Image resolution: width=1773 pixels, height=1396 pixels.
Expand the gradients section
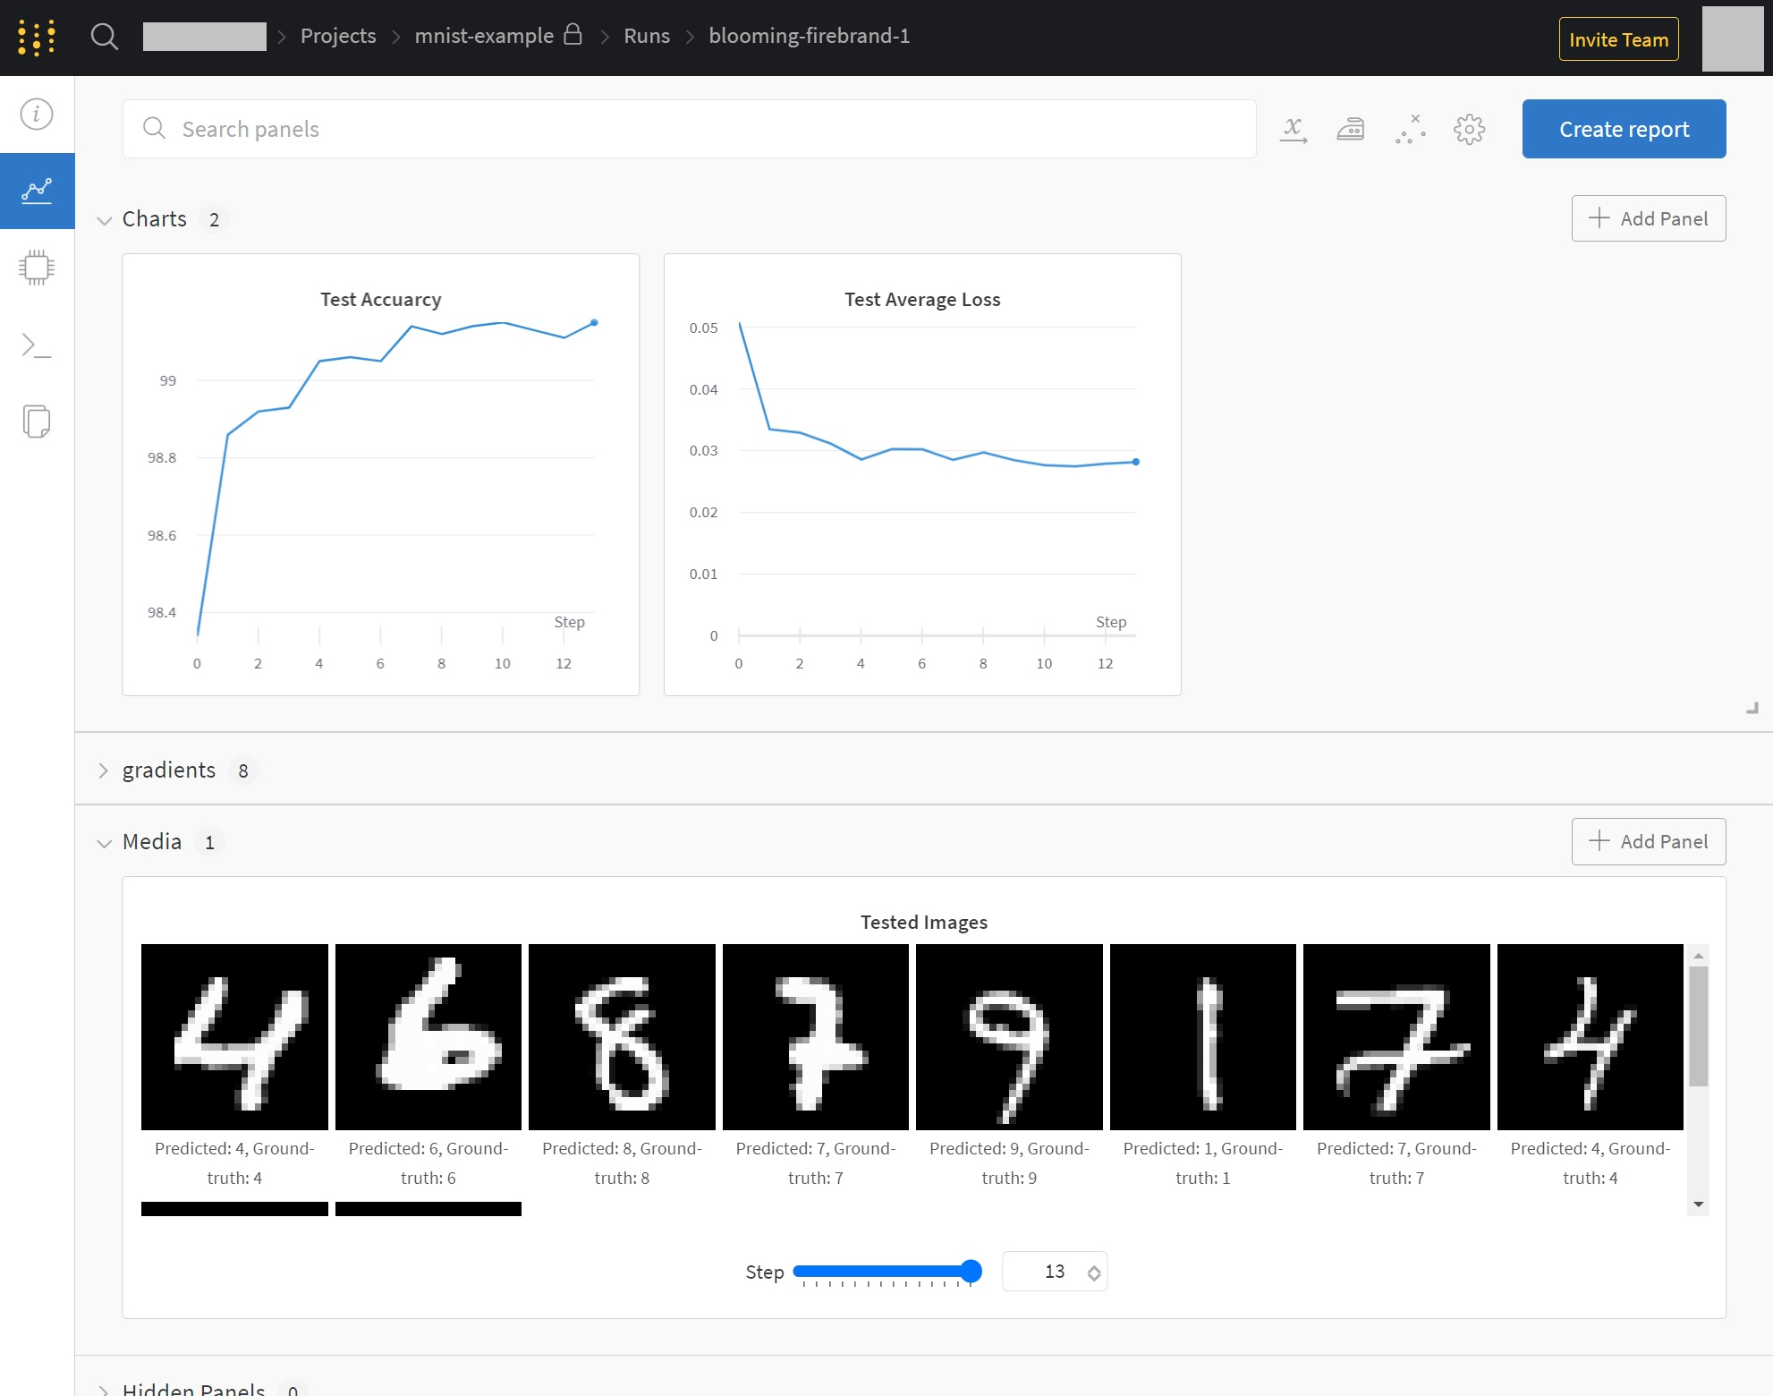pyautogui.click(x=104, y=770)
